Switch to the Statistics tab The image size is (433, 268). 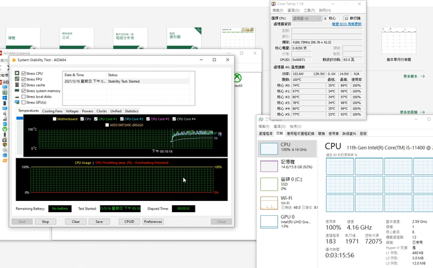coord(132,111)
